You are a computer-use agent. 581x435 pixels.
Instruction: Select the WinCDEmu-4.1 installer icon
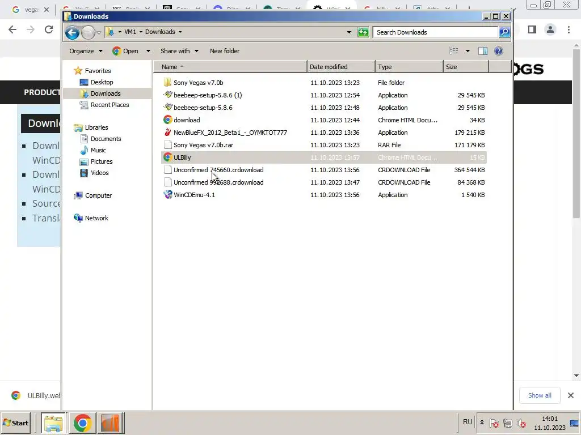[168, 195]
